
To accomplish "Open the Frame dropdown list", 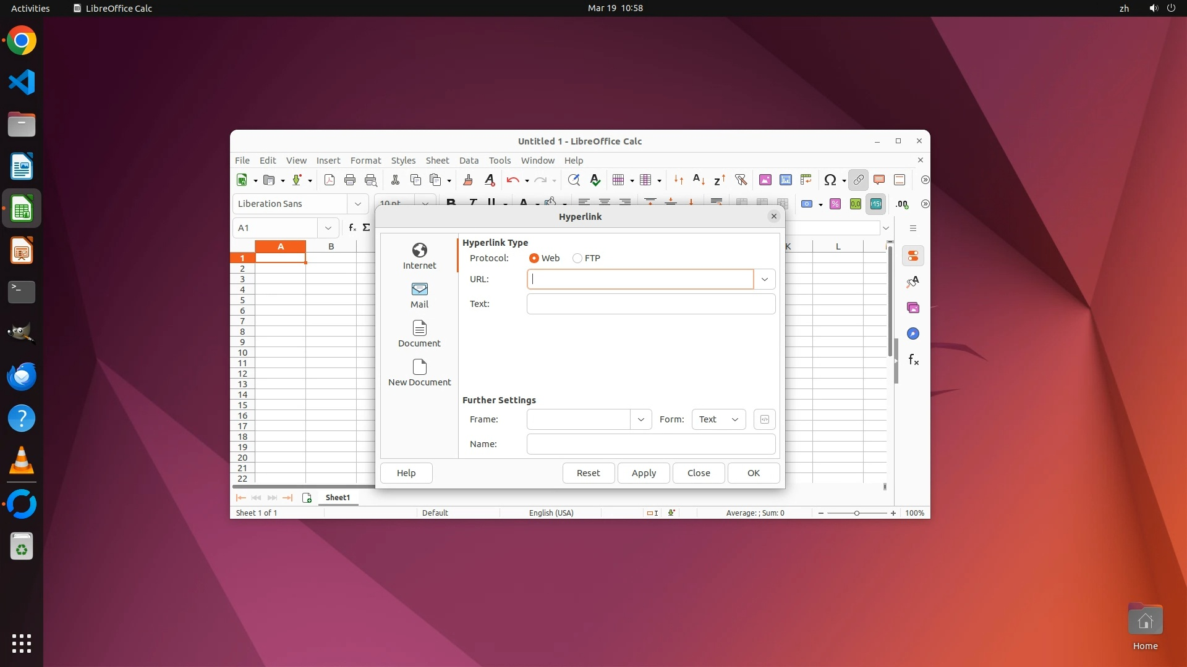I will [640, 419].
